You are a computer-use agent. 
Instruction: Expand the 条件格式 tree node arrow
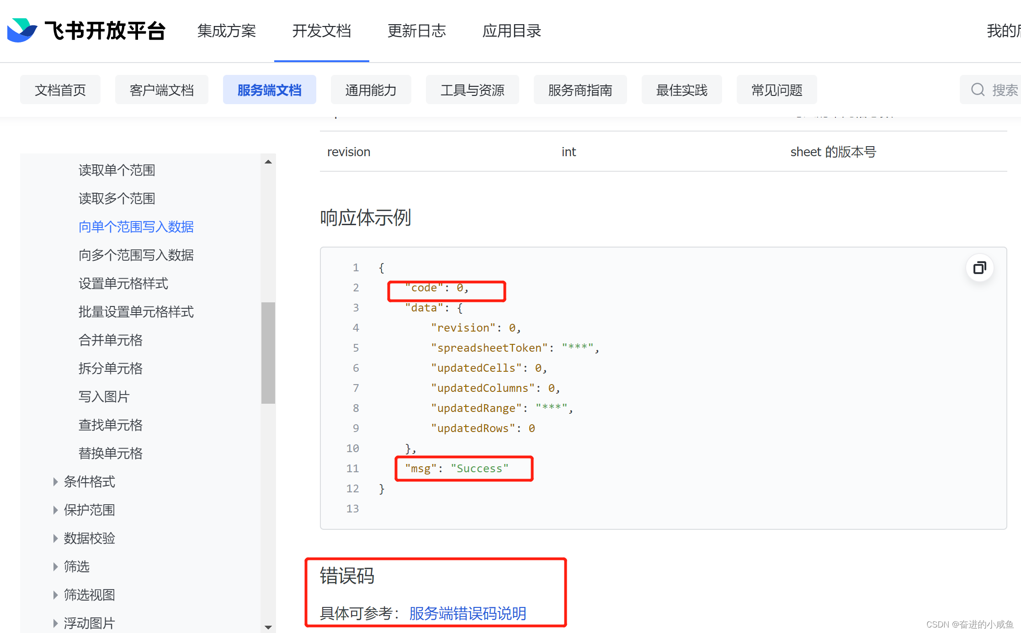click(x=55, y=482)
